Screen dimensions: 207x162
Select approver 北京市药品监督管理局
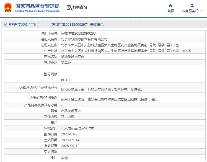(x=77, y=128)
